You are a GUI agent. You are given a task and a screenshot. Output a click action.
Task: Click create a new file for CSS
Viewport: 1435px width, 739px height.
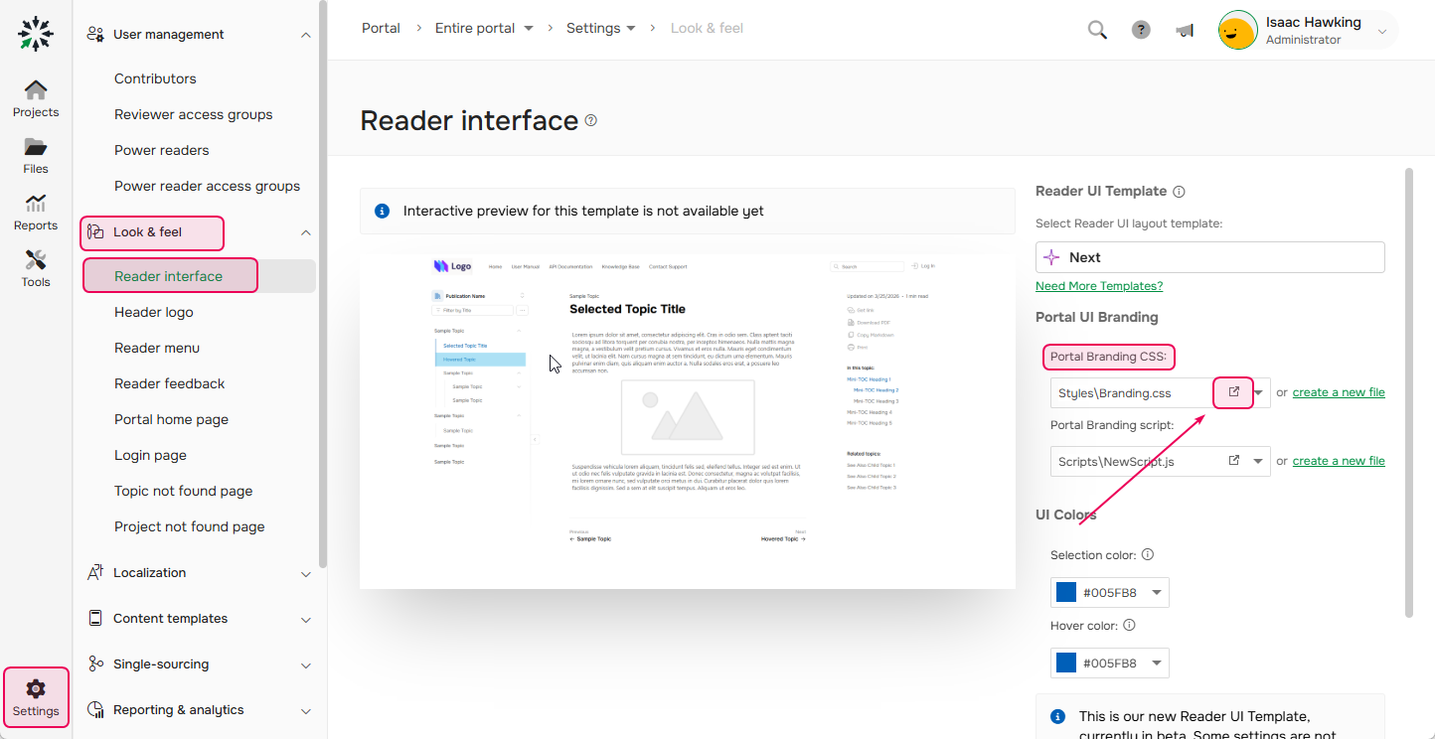[1339, 392]
